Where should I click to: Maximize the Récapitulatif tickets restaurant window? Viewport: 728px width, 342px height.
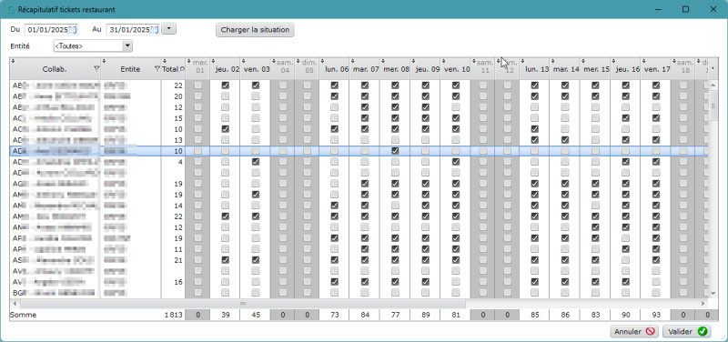[x=685, y=9]
